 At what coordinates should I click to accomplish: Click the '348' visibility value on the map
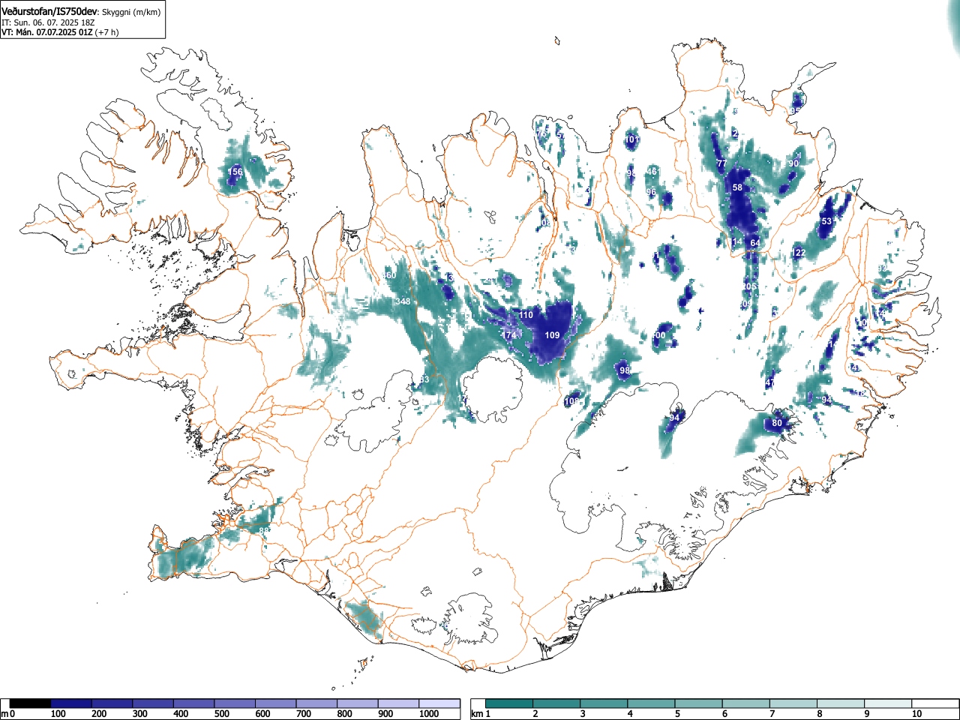click(x=403, y=301)
